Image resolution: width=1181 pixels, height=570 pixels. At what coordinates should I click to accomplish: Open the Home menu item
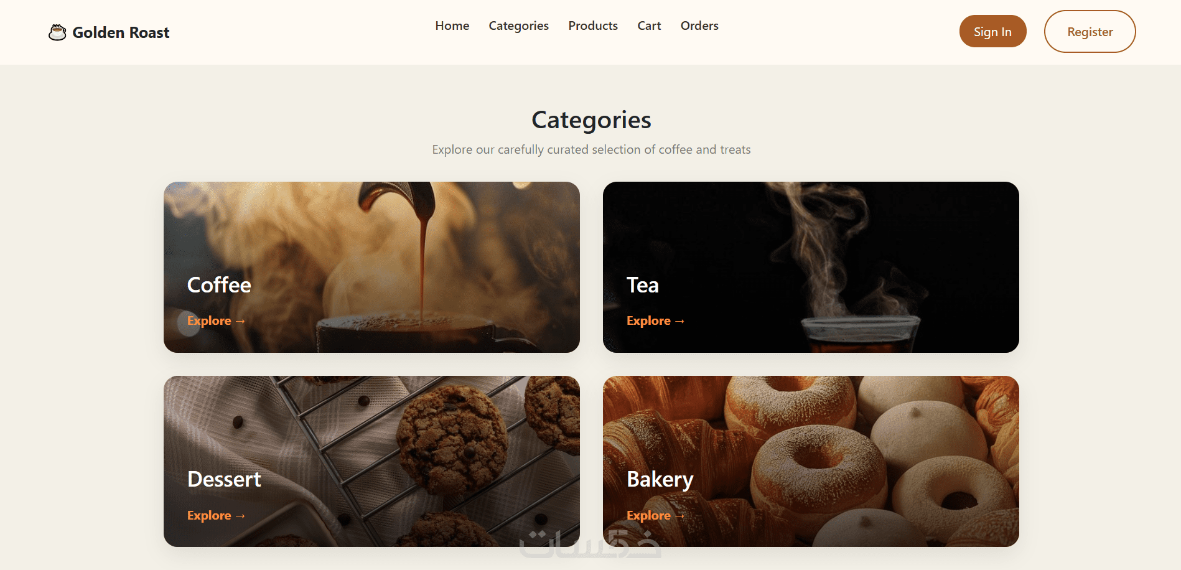[x=452, y=26]
